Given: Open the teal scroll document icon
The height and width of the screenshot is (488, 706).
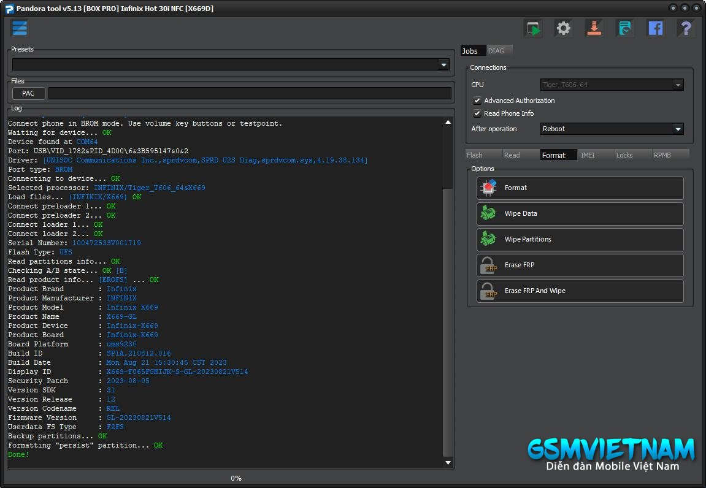Looking at the screenshot, I should click(625, 28).
